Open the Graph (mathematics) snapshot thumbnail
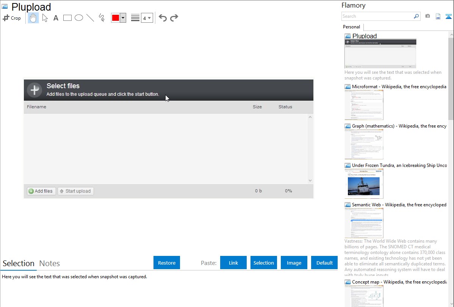This screenshot has height=307, width=454. 364,144
